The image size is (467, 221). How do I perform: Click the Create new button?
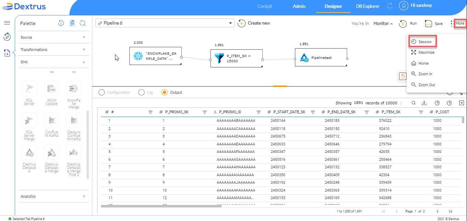pyautogui.click(x=254, y=23)
